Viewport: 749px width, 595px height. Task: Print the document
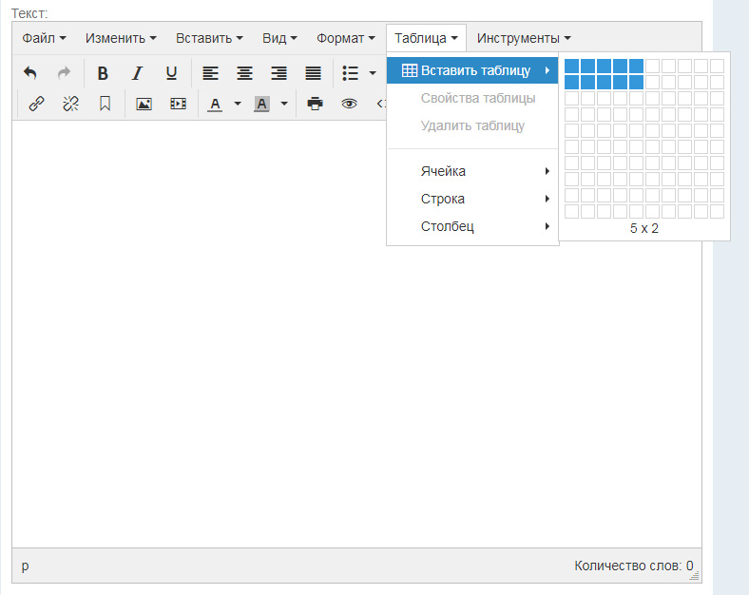point(316,104)
